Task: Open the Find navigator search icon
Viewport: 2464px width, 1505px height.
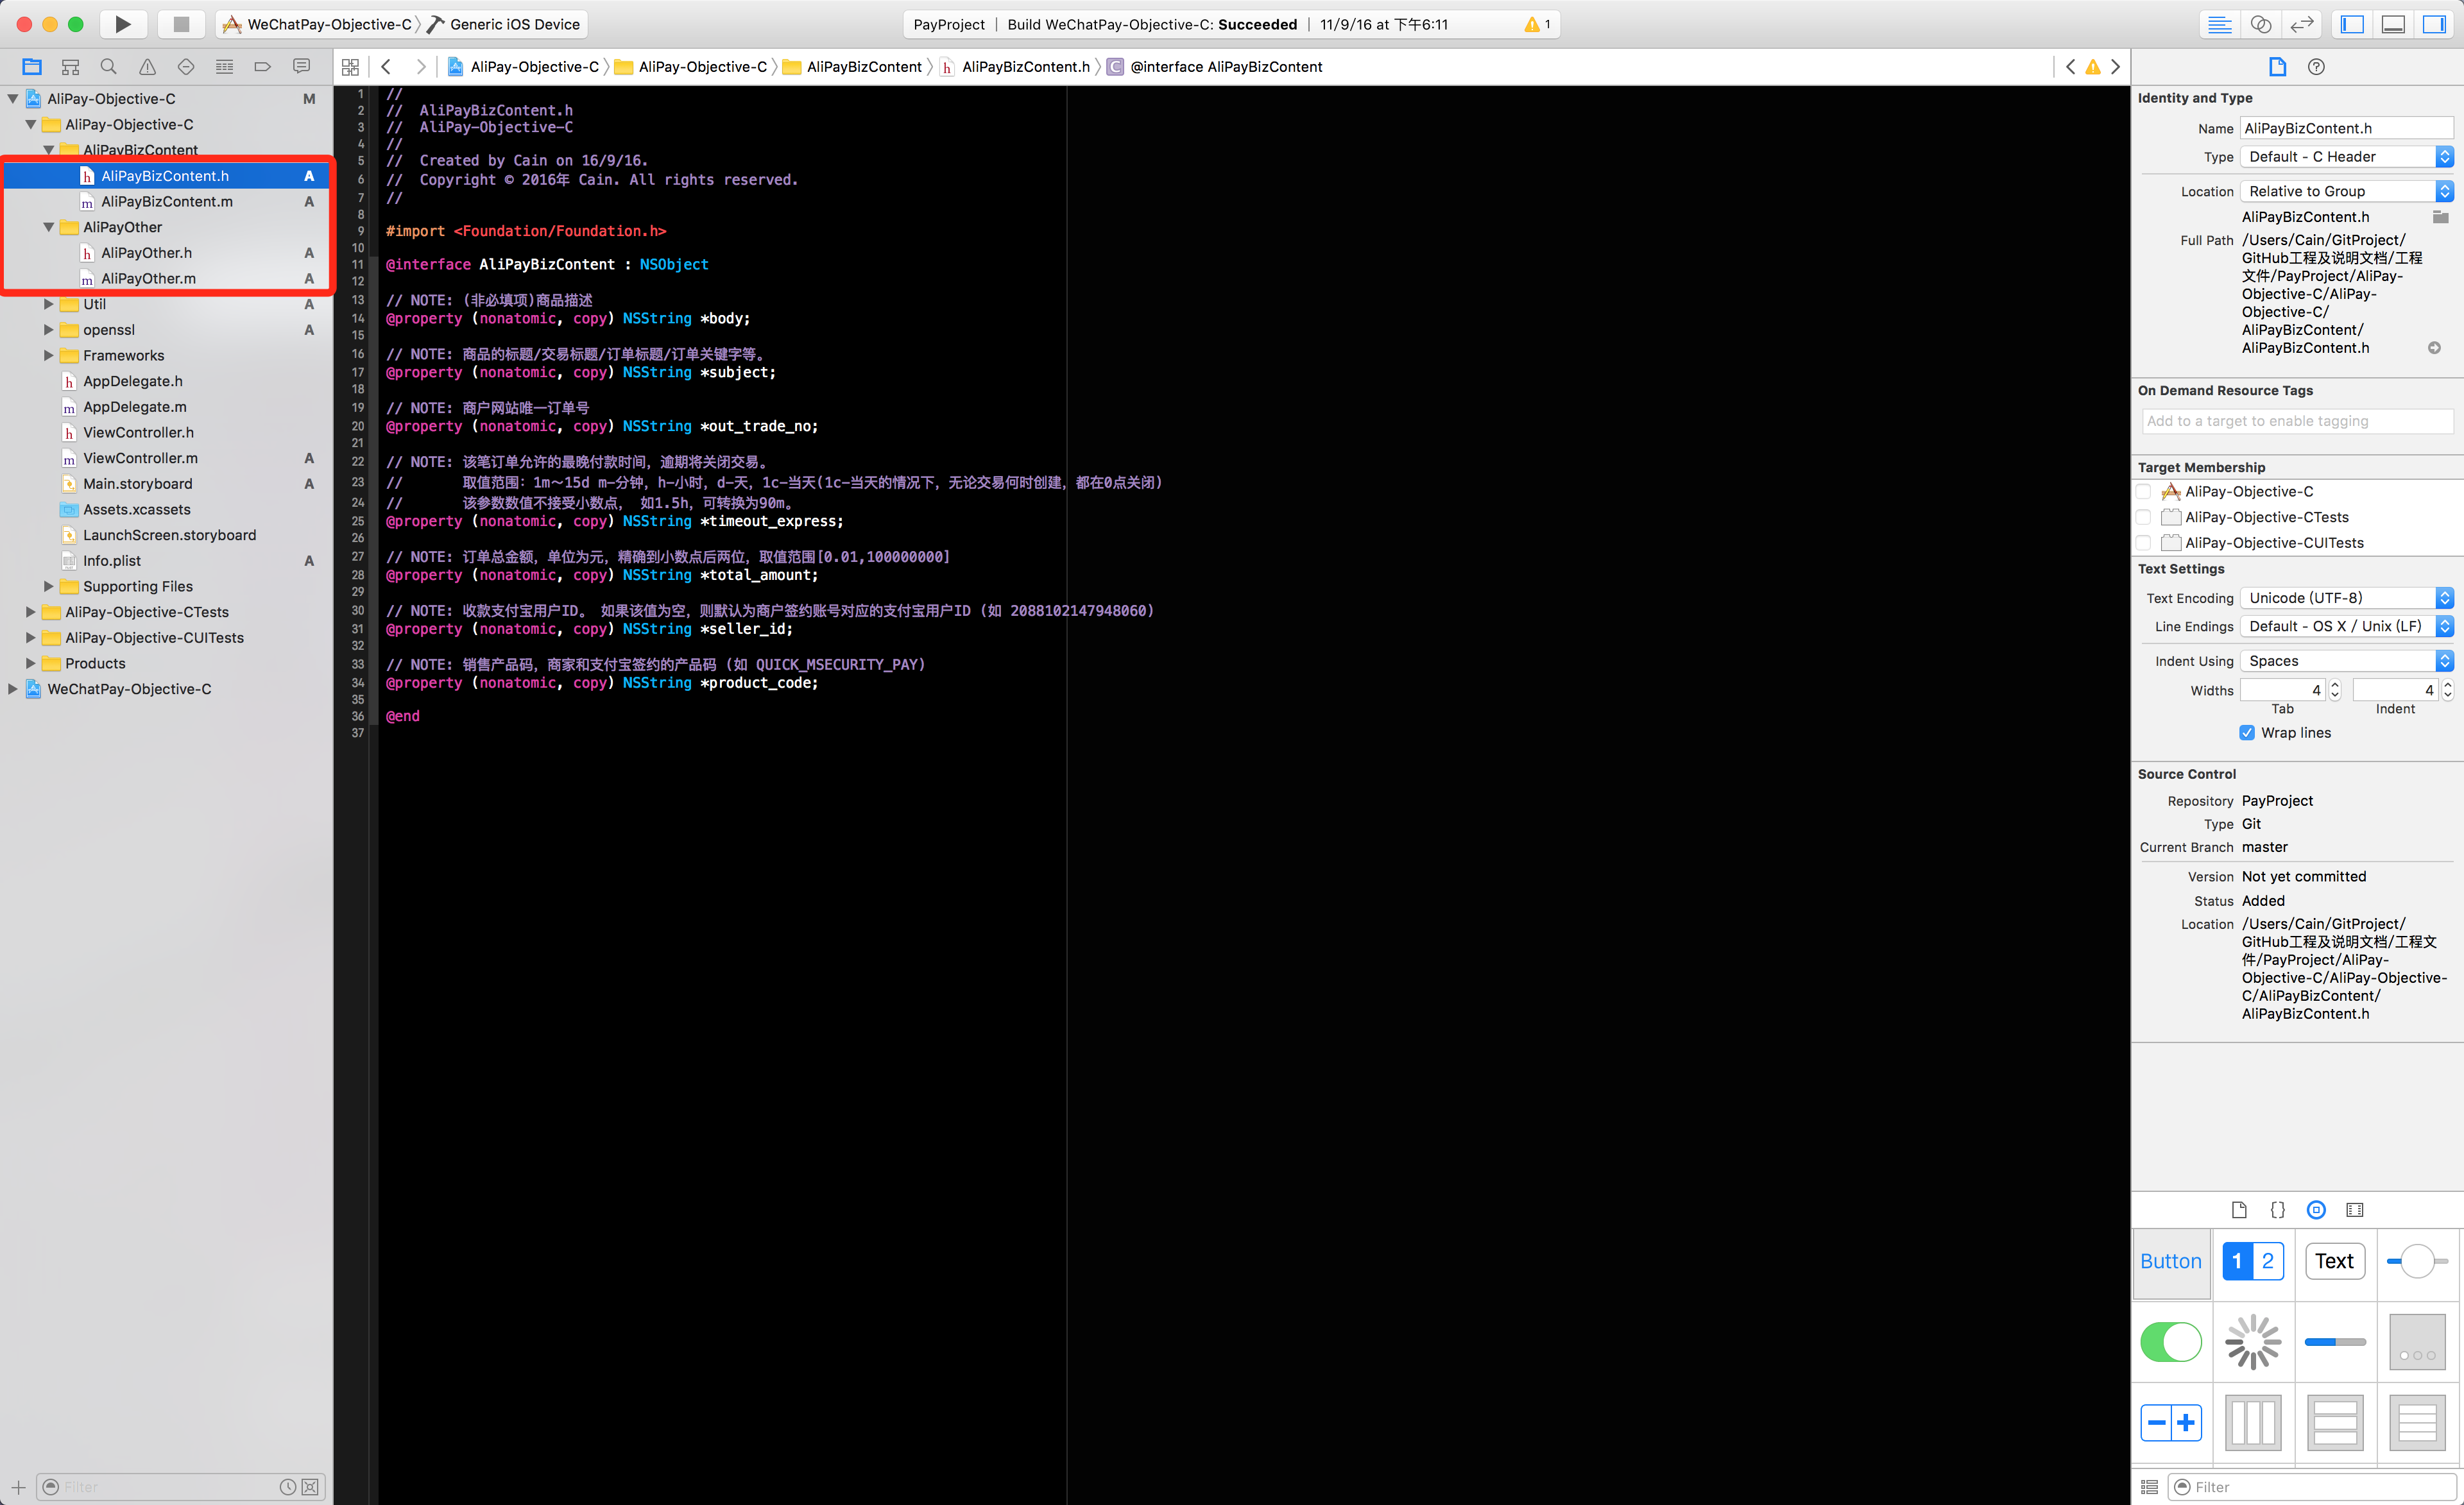Action: (108, 67)
